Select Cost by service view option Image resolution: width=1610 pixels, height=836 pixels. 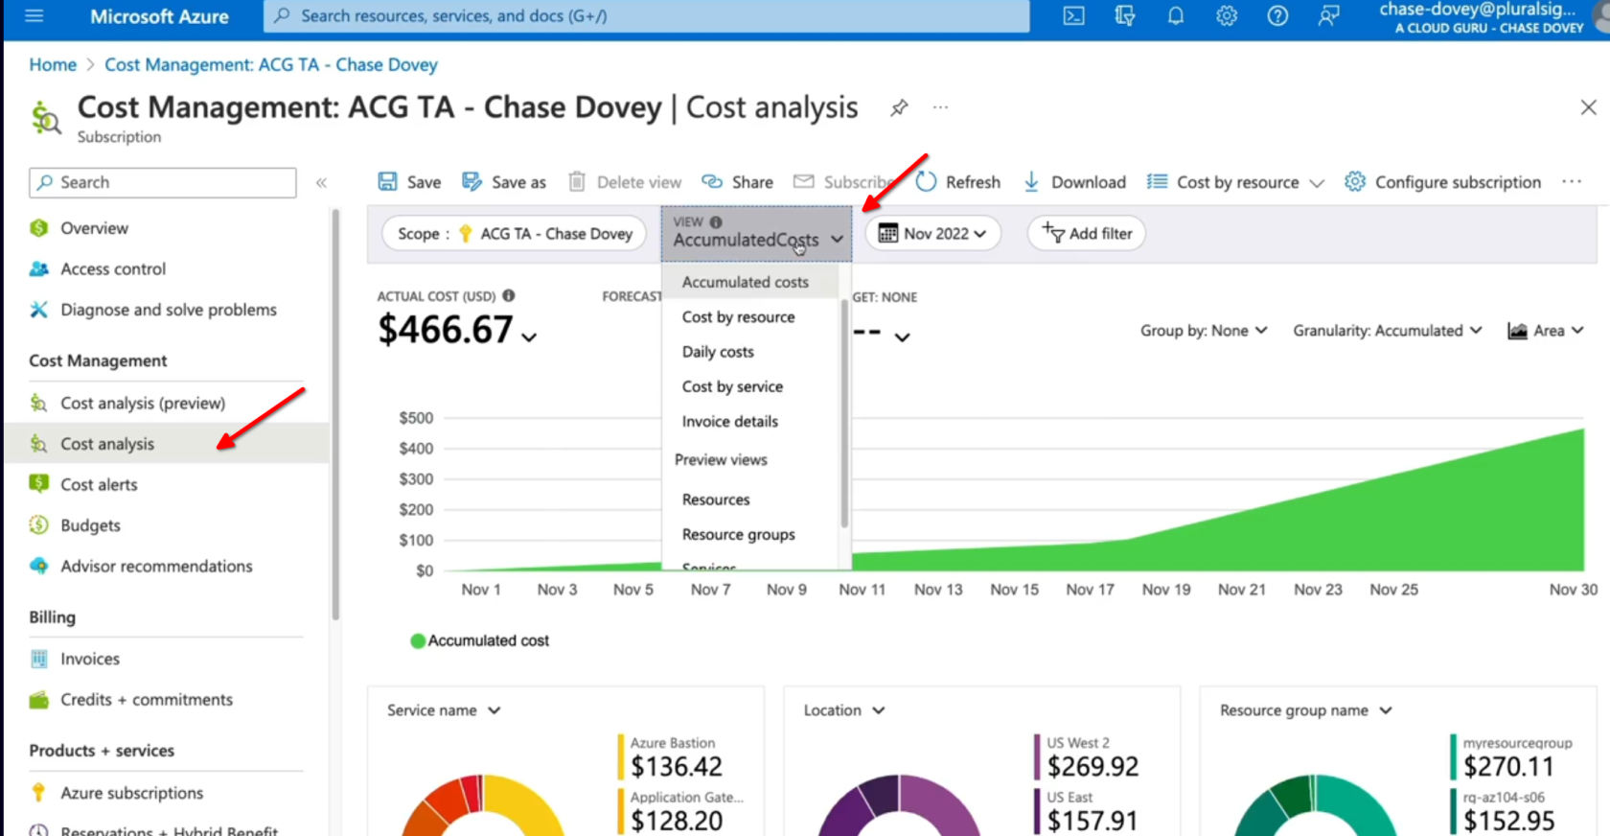point(732,386)
